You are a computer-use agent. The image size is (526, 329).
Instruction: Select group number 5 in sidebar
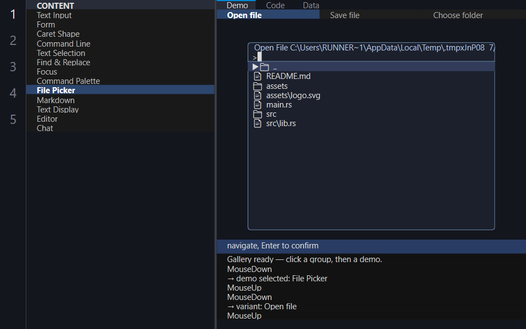pos(13,120)
